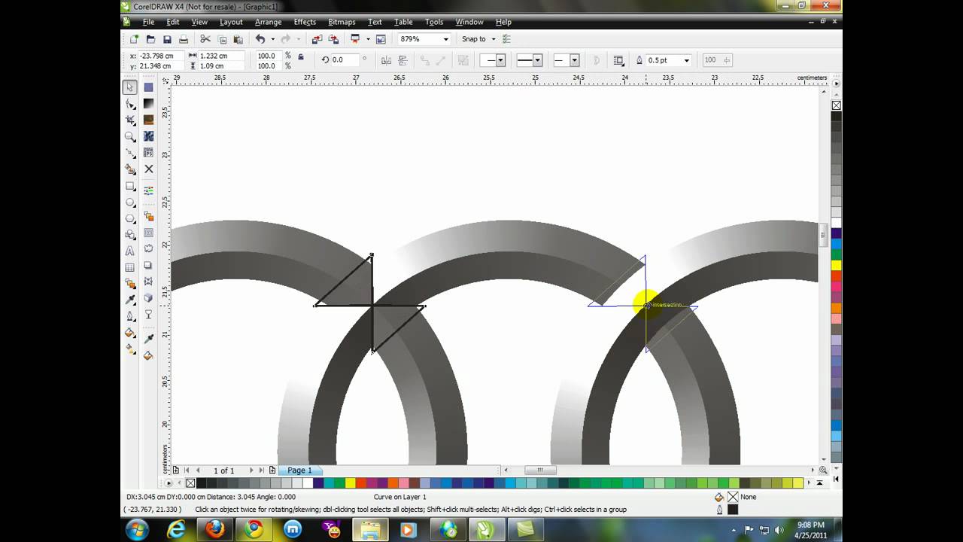Select the Eyedropper tool

point(130,300)
